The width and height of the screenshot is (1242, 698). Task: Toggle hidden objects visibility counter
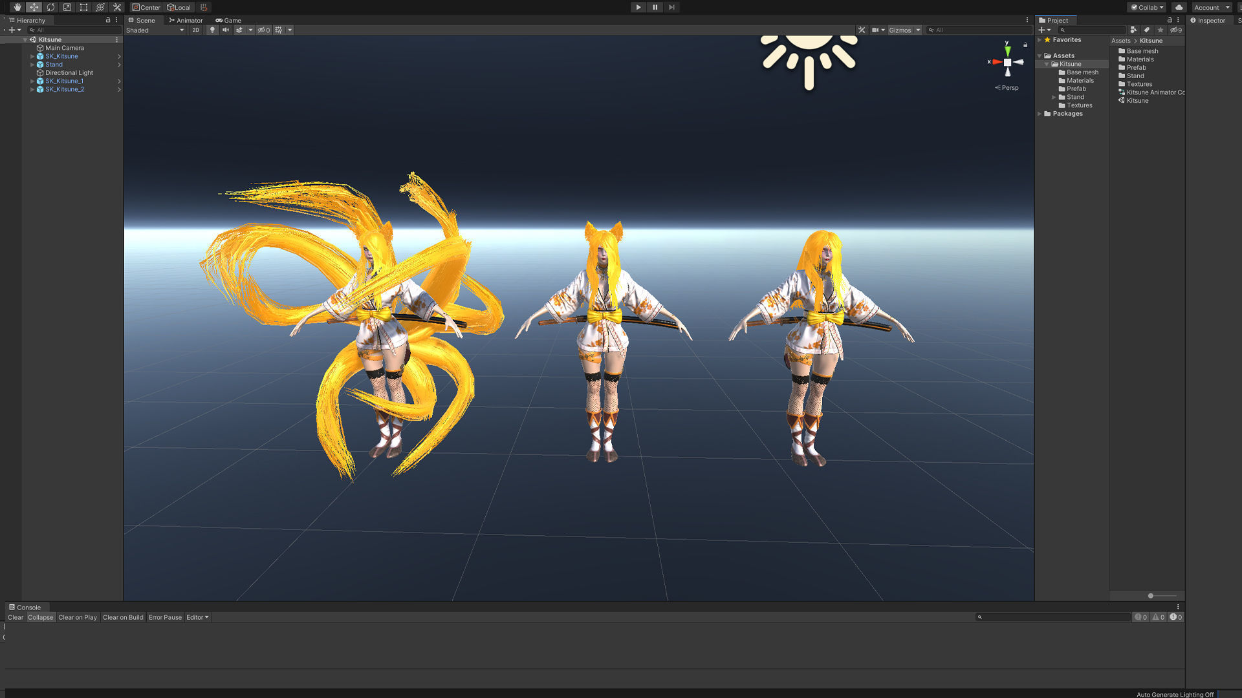[264, 30]
